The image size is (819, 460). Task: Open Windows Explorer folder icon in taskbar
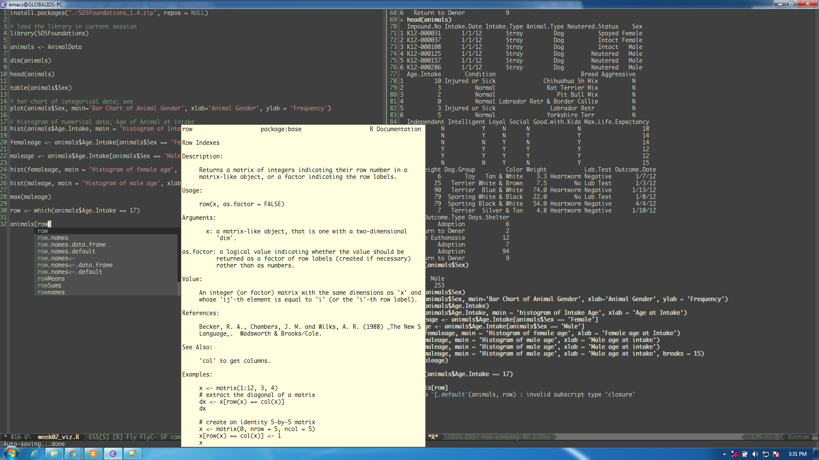54,454
